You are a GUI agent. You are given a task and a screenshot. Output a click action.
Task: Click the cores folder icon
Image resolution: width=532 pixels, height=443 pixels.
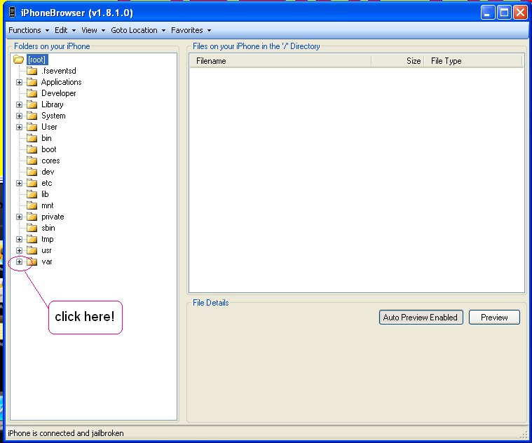click(x=32, y=161)
